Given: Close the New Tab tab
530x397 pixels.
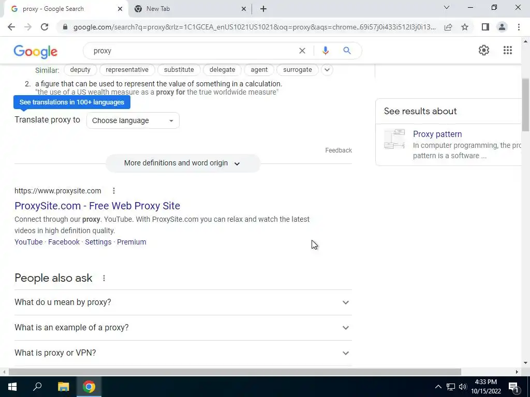Looking at the screenshot, I should [244, 9].
